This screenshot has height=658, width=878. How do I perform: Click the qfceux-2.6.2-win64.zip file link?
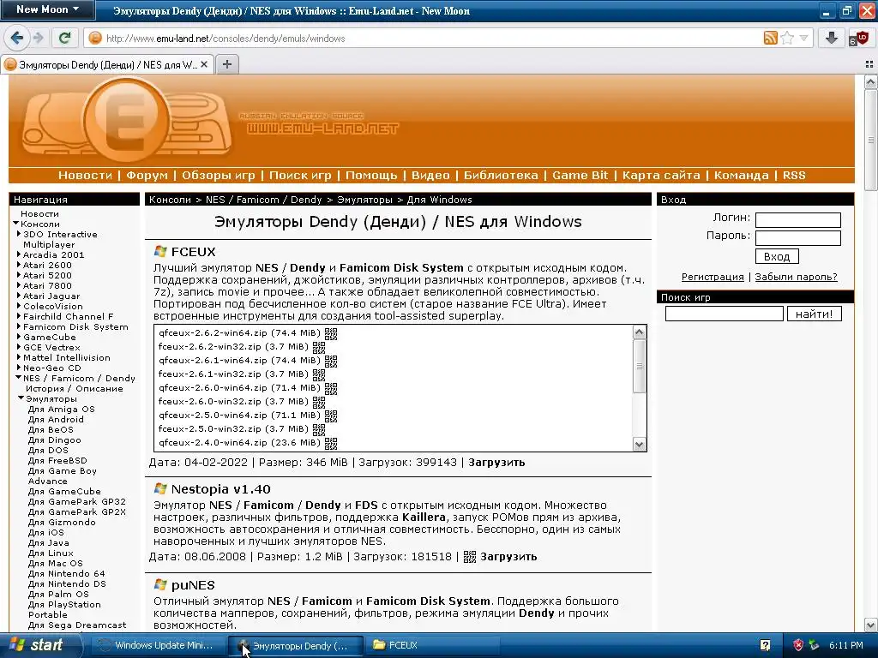pyautogui.click(x=213, y=333)
